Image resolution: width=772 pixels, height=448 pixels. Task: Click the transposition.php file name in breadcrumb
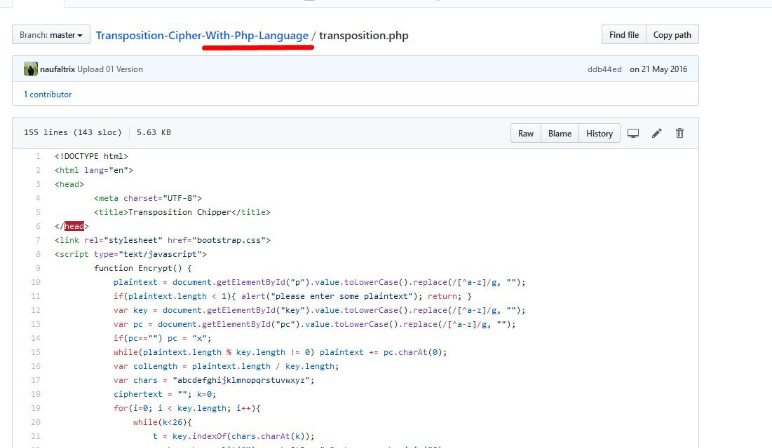(363, 35)
